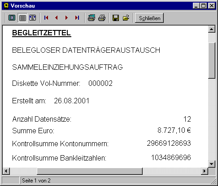Click vertical scrollbar up arrow
The image size is (218, 186).
(x=212, y=29)
